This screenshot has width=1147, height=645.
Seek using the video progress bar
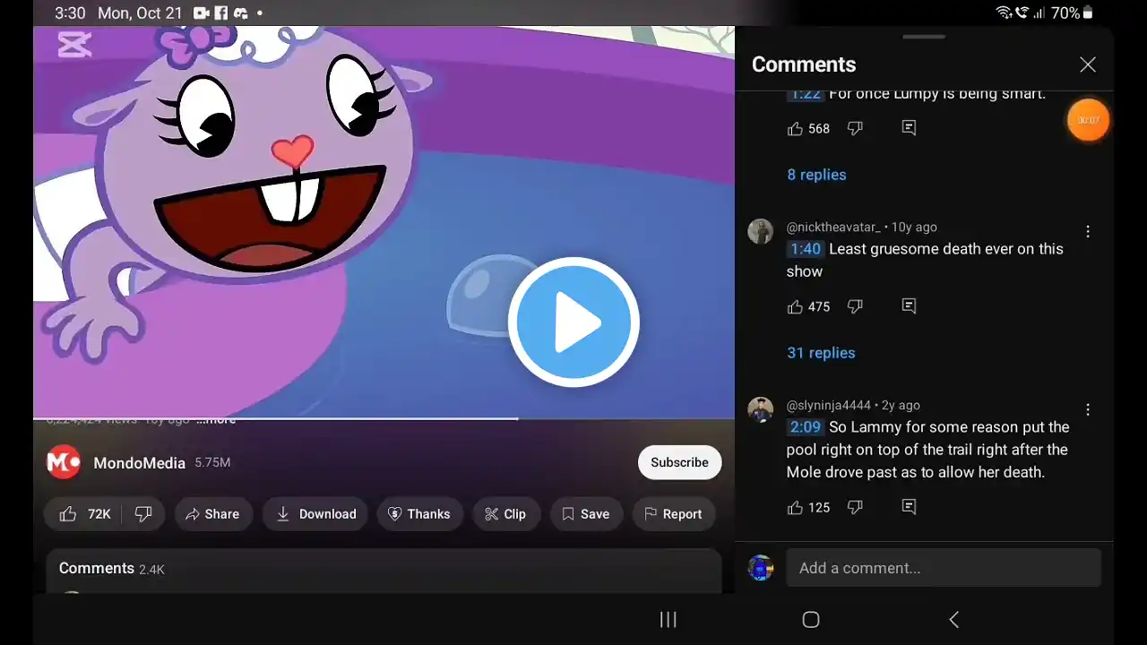(x=384, y=418)
